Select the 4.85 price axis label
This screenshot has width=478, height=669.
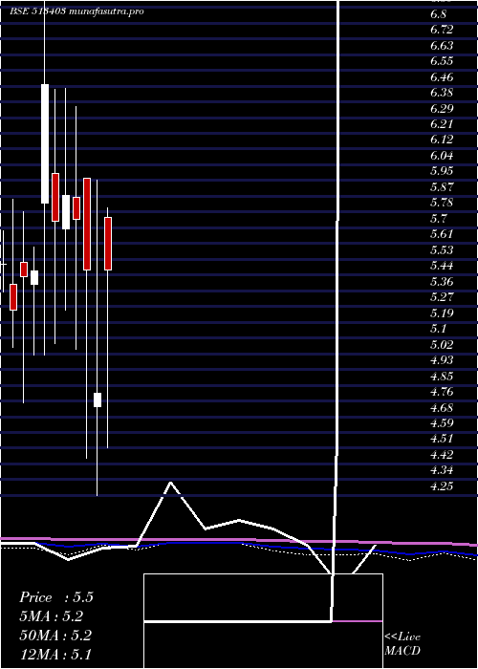point(442,377)
